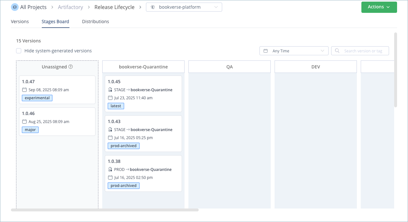
Task: Click the Unassigned column header label
Action: (54, 67)
